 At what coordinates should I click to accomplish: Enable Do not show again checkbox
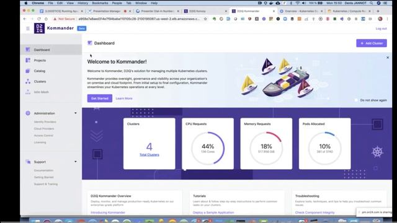point(356,100)
